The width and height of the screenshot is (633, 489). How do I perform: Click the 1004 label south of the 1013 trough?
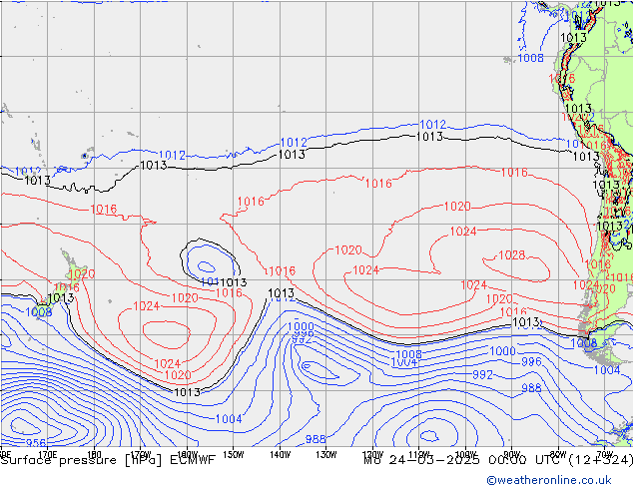coord(229,419)
